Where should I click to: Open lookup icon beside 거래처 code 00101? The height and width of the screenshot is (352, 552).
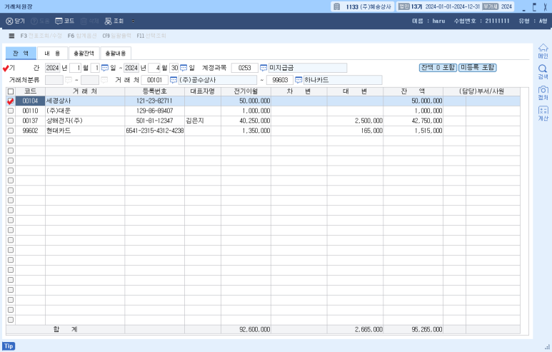(x=174, y=80)
